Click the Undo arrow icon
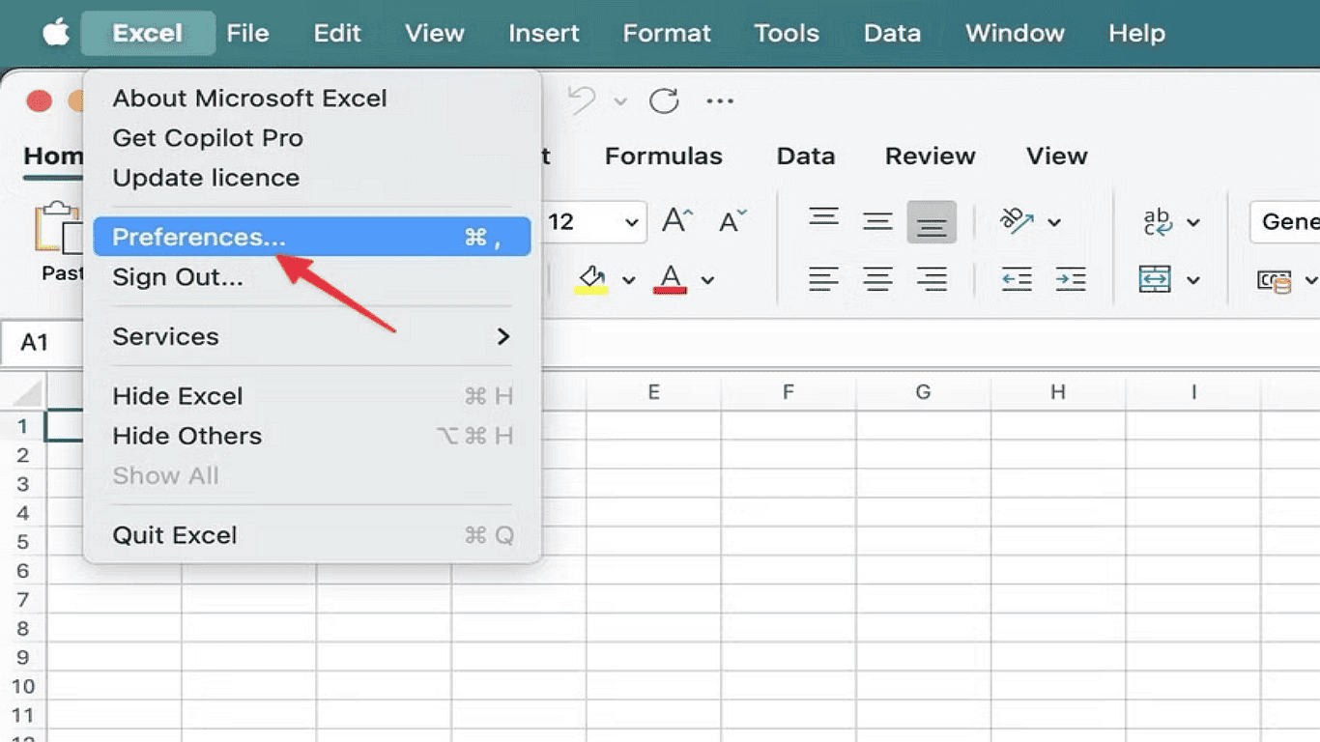This screenshot has width=1320, height=742. click(582, 100)
